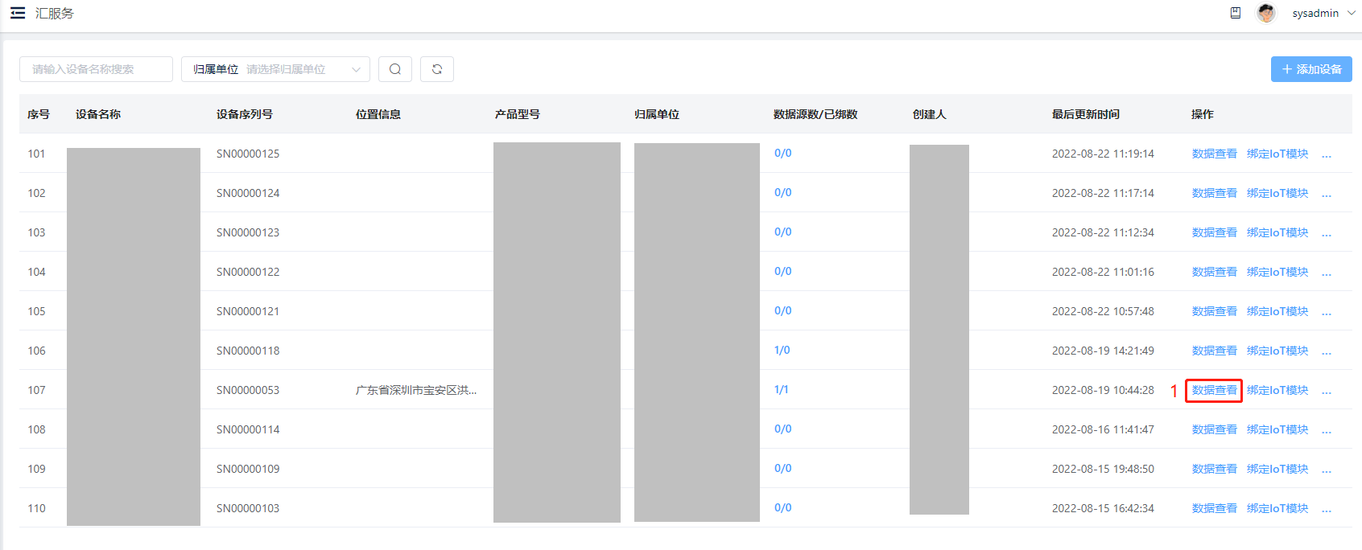The width and height of the screenshot is (1362, 550).
Task: Open 数据查看 for SN00000114
Action: [x=1214, y=429]
